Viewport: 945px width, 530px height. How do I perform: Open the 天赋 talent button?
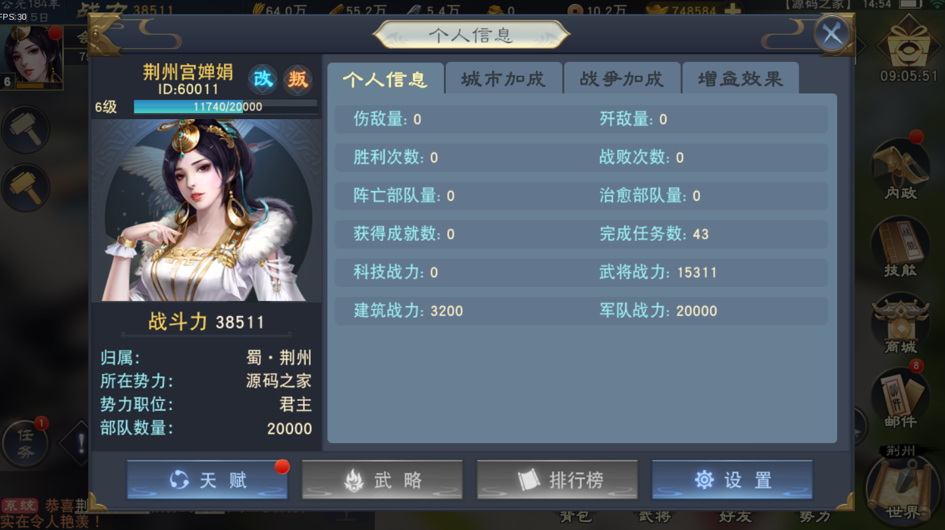pos(207,480)
